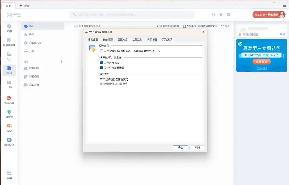Click 启用快速访问视图
Image resolution: width=289 pixels, height=185 pixels.
click(168, 26)
